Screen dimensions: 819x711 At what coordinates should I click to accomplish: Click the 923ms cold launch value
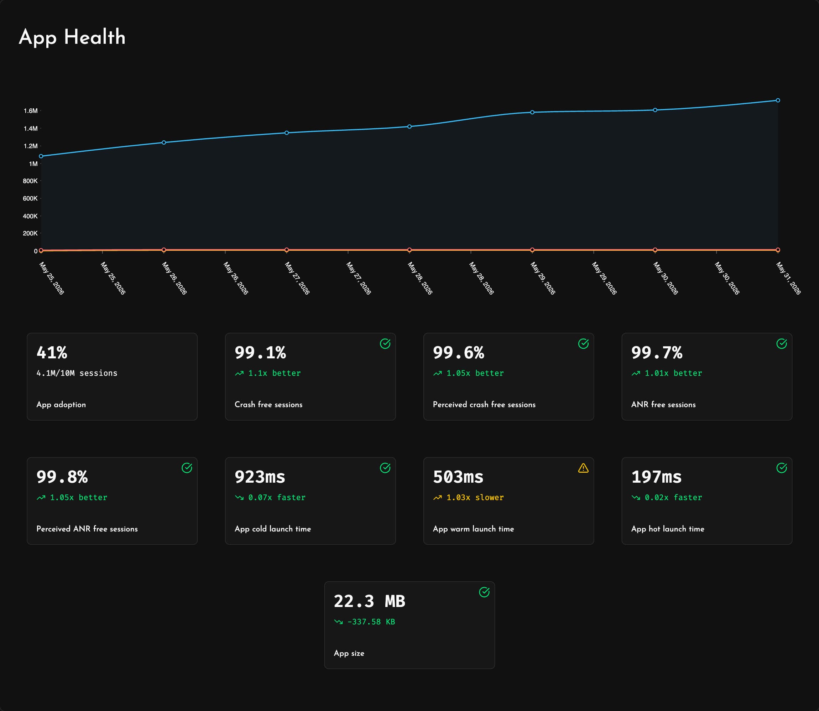260,477
